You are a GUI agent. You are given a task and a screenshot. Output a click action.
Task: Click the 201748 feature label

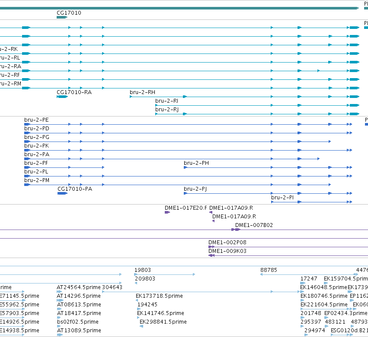(x=311, y=313)
